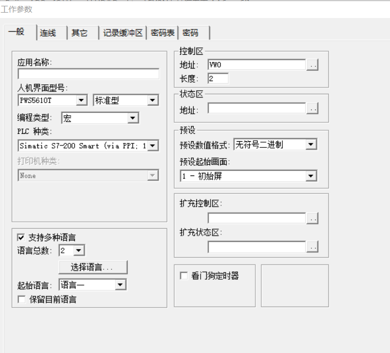
Task: Click browse button for 扩充状态区
Action: tap(313, 247)
